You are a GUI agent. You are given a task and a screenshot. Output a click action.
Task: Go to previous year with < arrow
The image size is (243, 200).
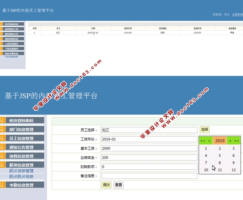[x=209, y=141]
